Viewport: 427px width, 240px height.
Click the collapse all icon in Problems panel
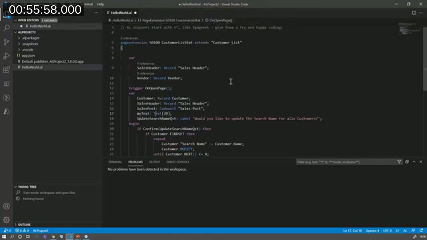(407, 162)
